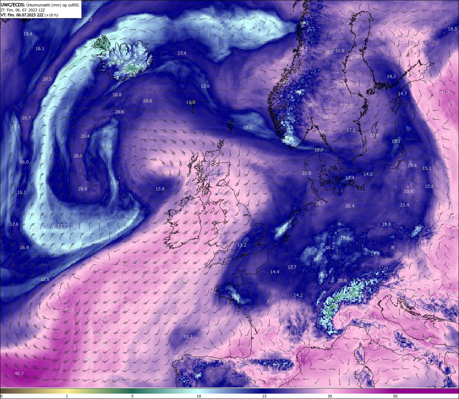
Task: Click the '50' tick label on the color scale
Action: click(x=395, y=396)
